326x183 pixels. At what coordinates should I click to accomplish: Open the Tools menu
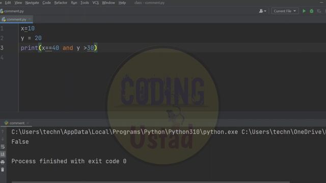(85, 3)
